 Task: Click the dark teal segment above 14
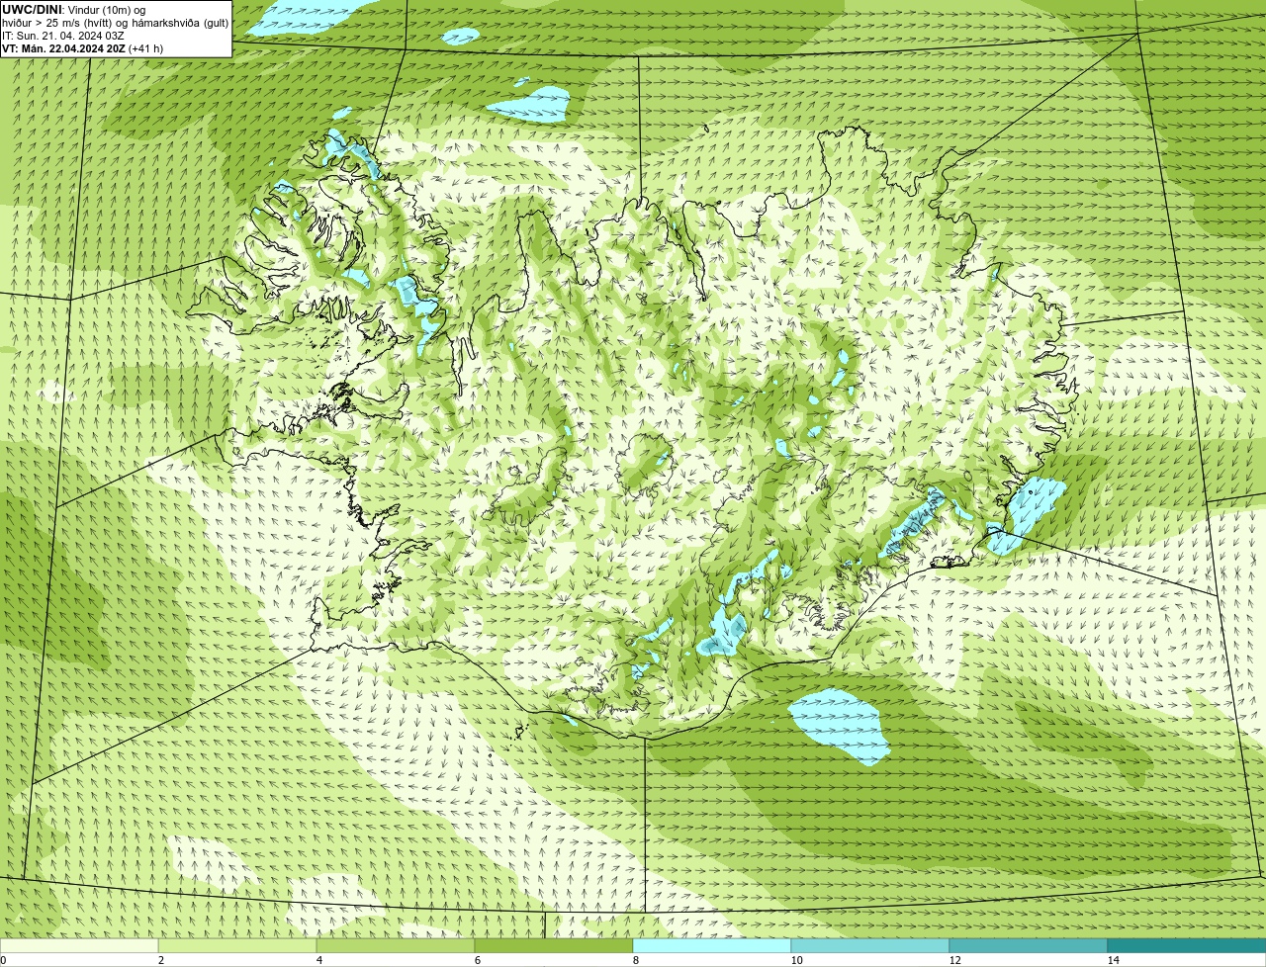(x=1187, y=946)
